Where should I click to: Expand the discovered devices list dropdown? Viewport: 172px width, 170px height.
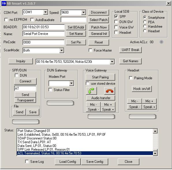(x=112, y=62)
